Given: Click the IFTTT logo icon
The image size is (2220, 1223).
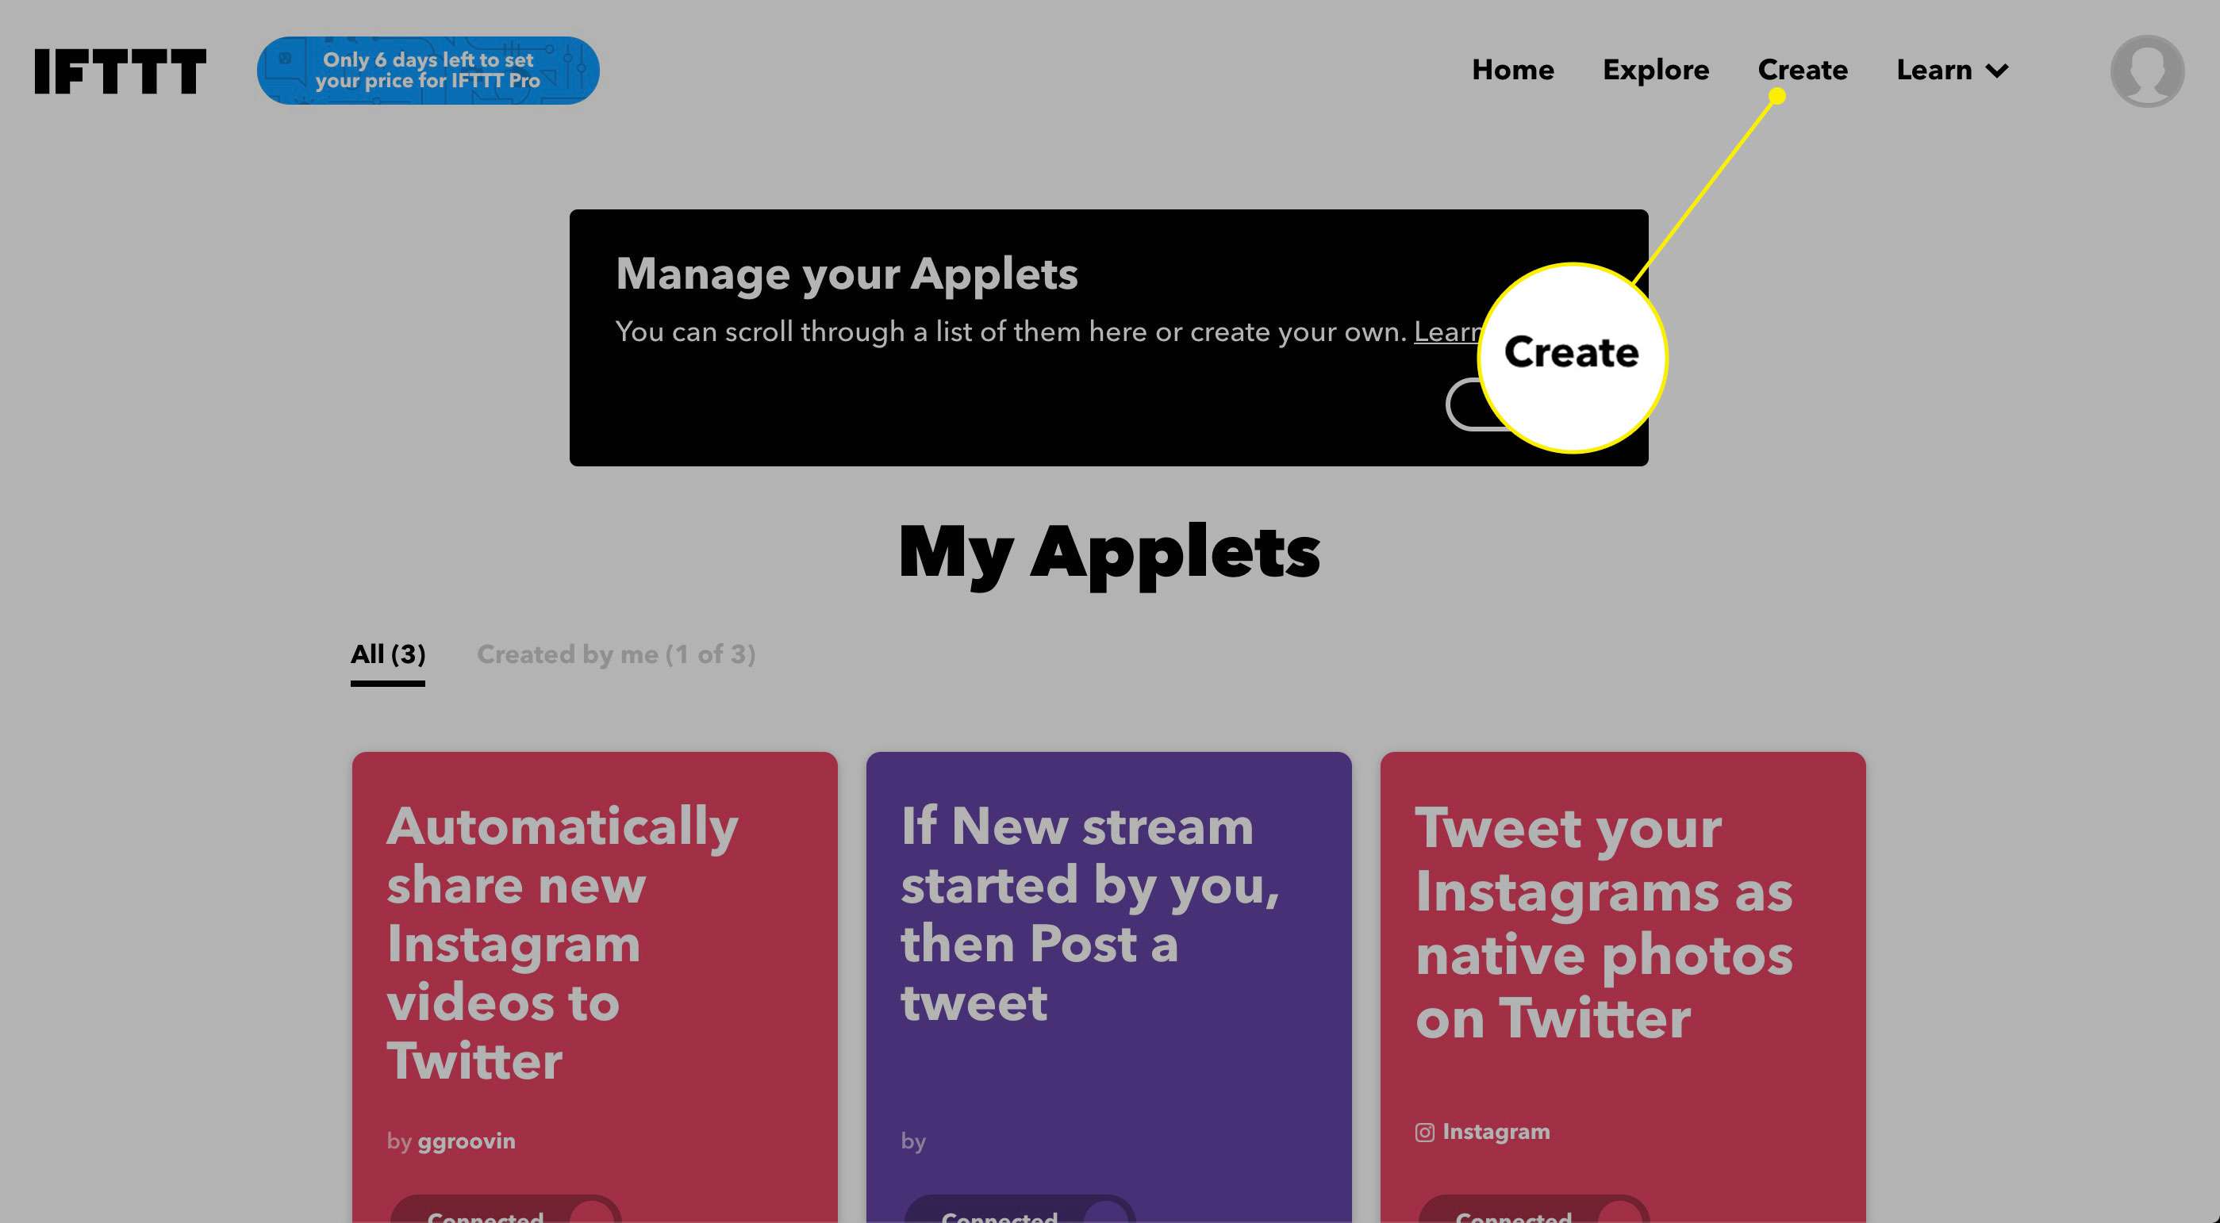Looking at the screenshot, I should pyautogui.click(x=121, y=71).
